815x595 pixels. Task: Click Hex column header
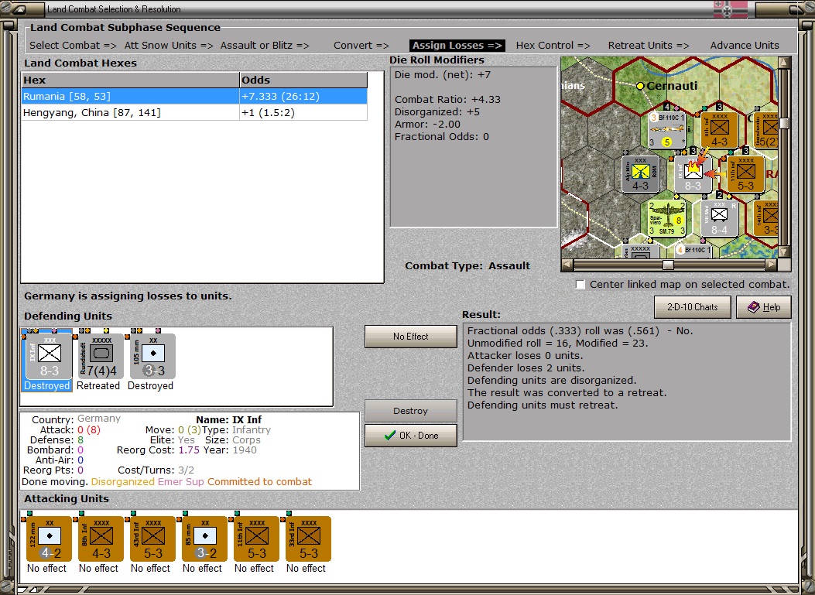131,80
